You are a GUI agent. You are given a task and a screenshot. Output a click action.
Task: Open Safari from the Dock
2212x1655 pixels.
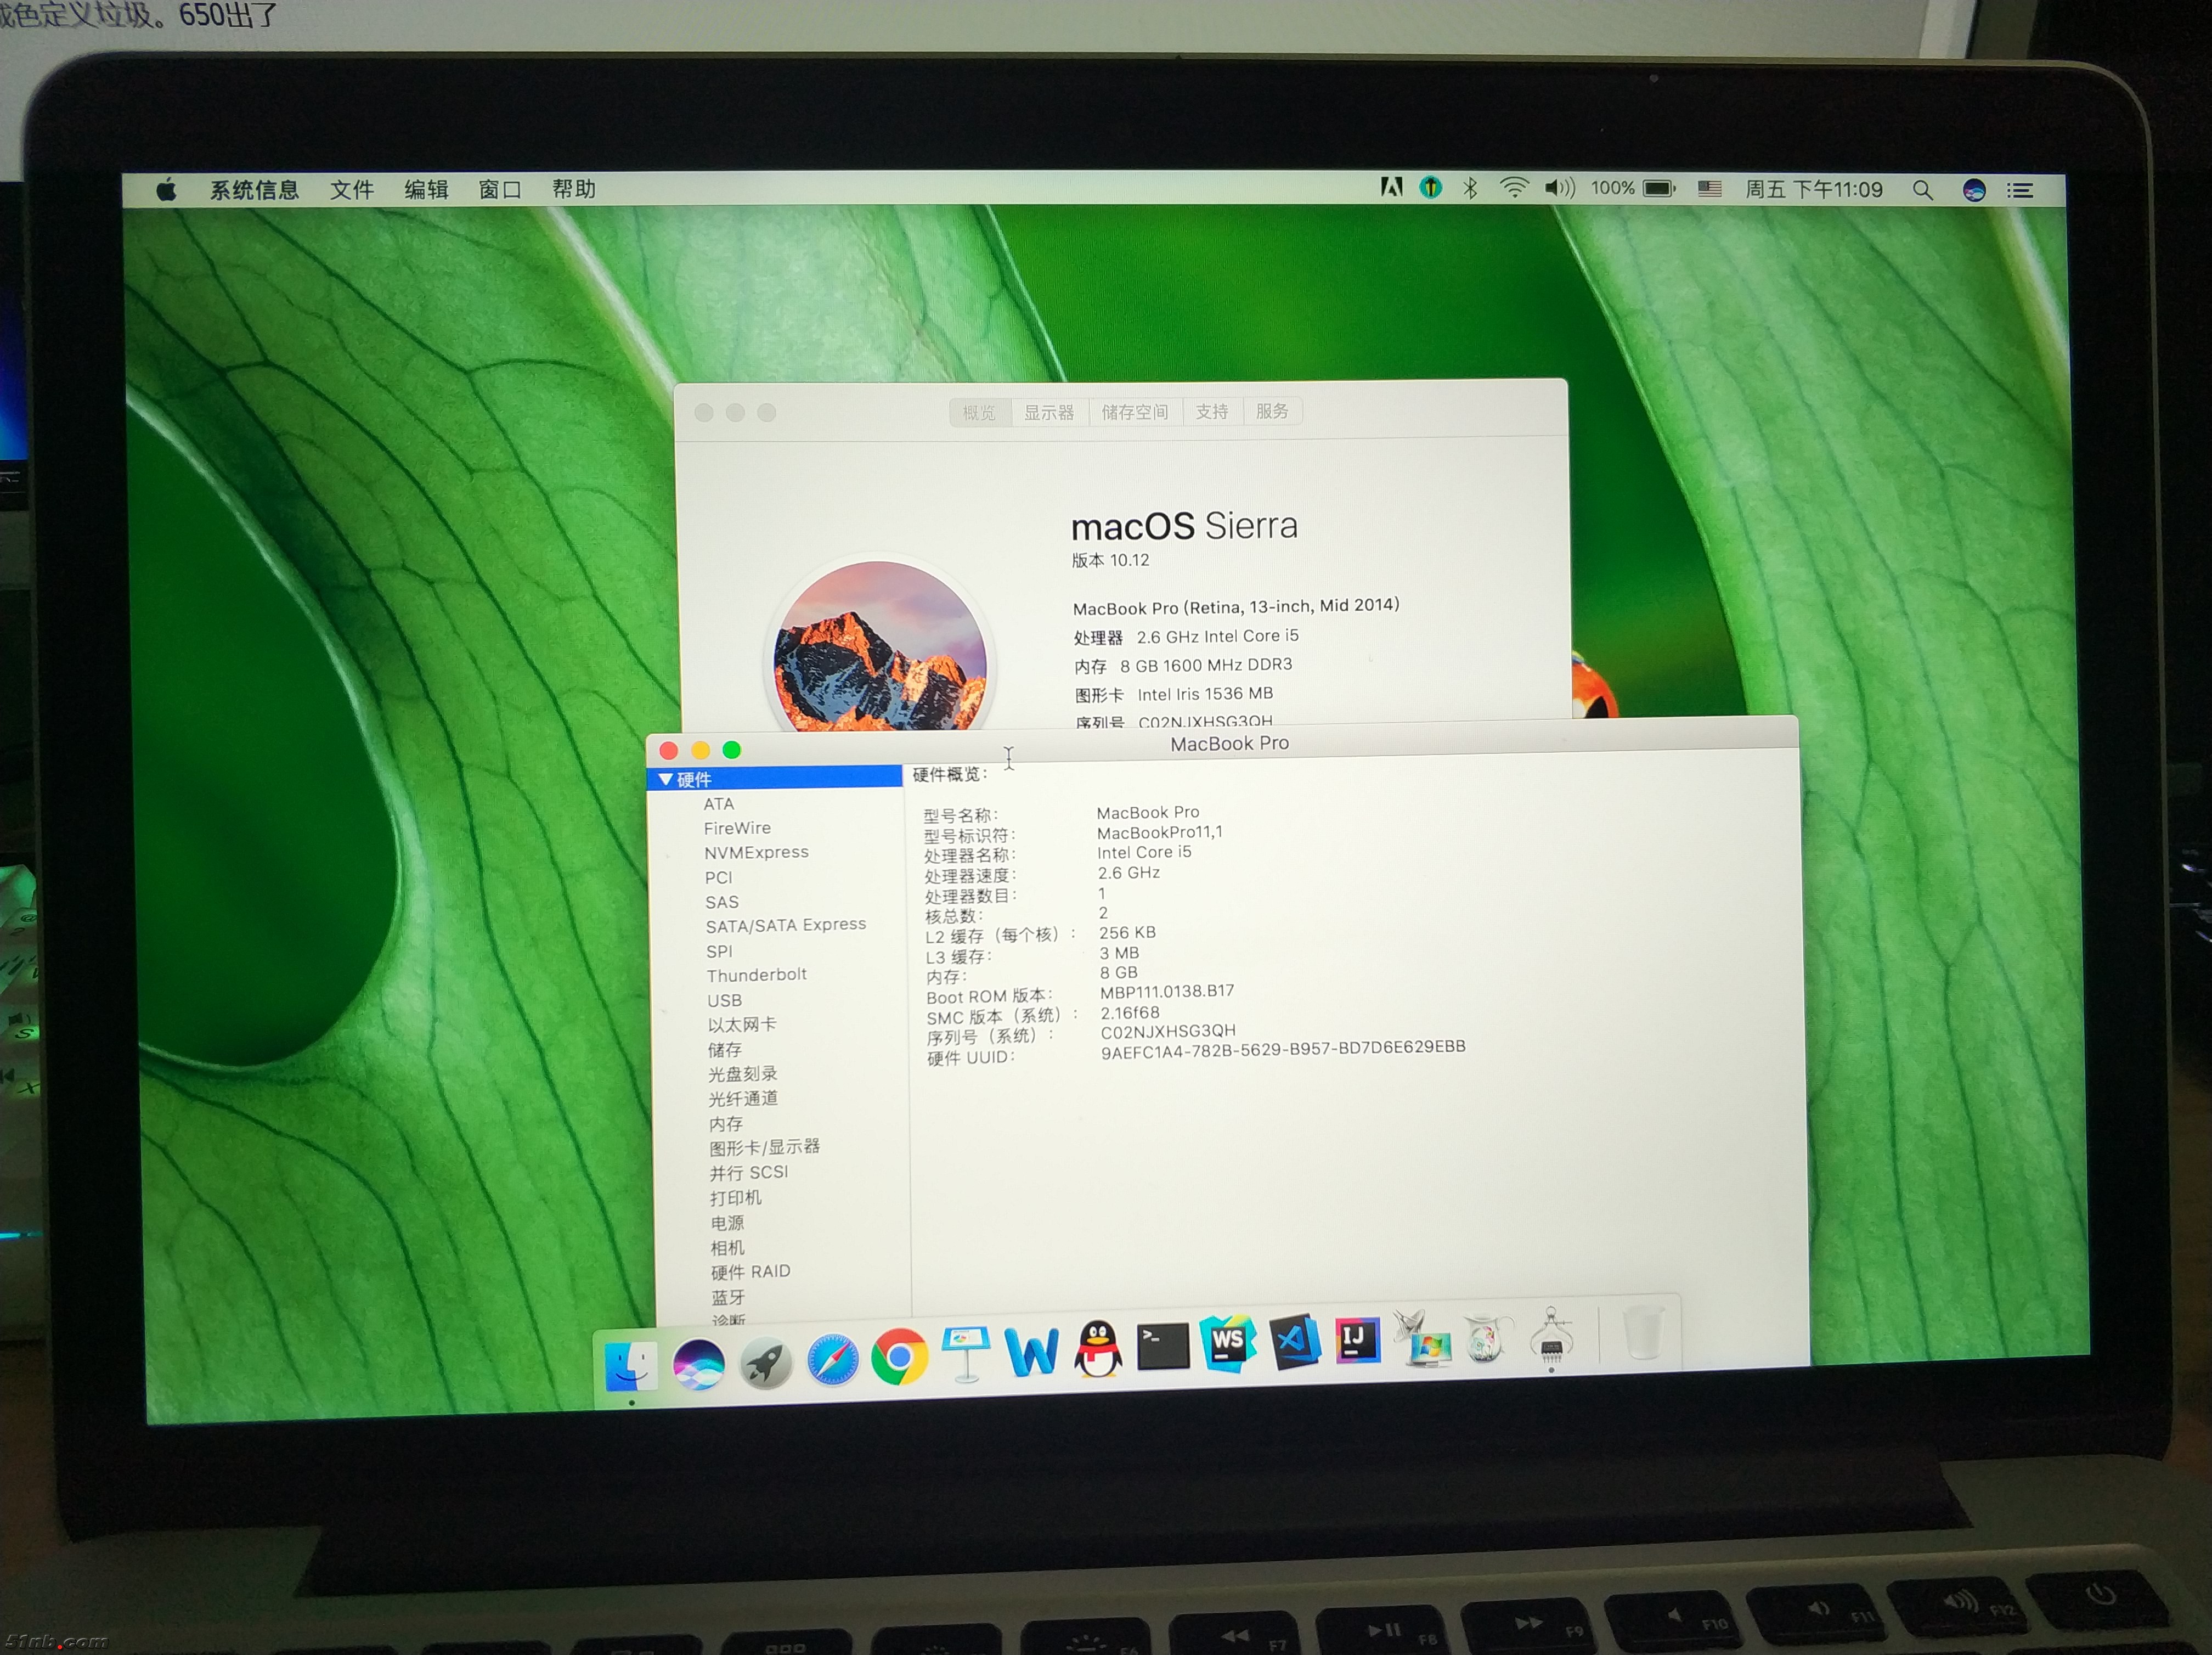(x=832, y=1360)
